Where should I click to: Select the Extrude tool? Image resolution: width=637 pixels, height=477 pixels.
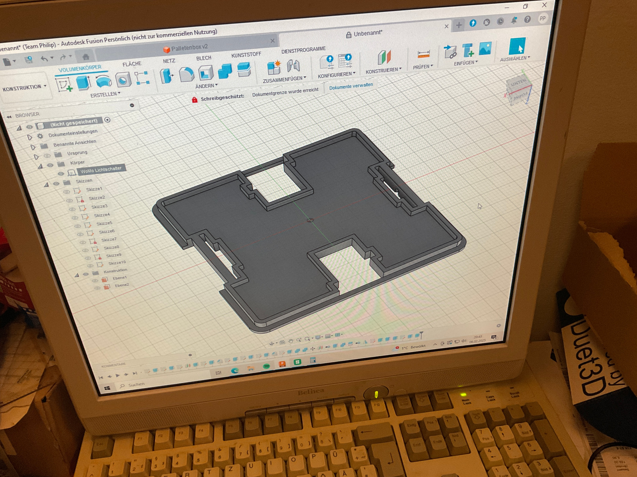pyautogui.click(x=83, y=82)
